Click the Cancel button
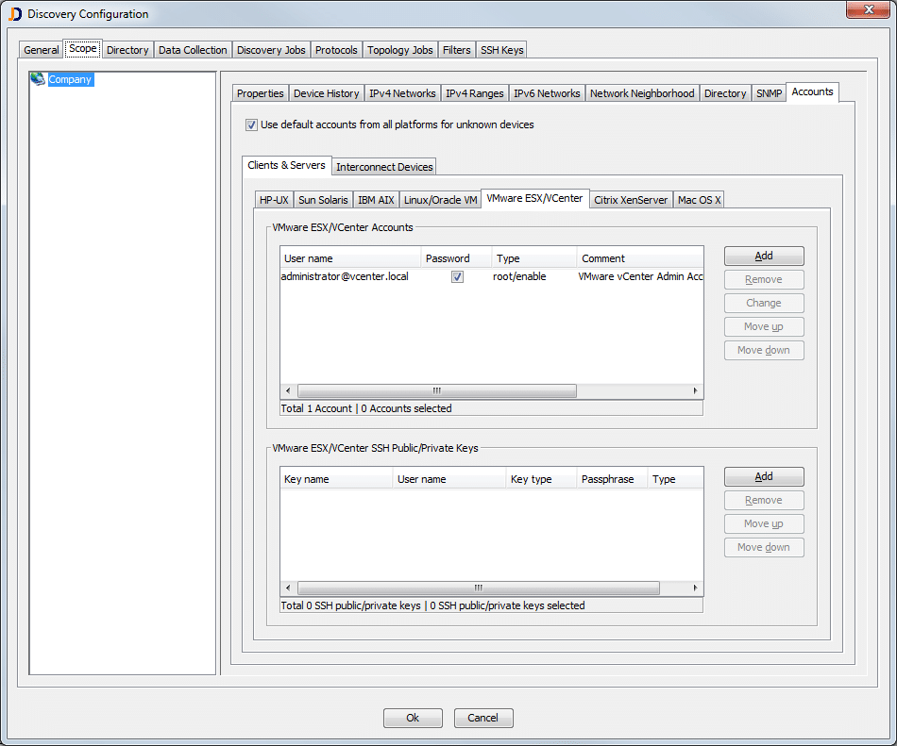Viewport: 897px width, 746px height. point(482,718)
